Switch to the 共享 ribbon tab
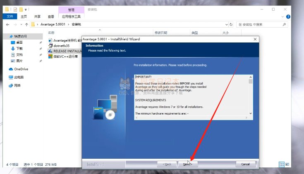 (37, 16)
